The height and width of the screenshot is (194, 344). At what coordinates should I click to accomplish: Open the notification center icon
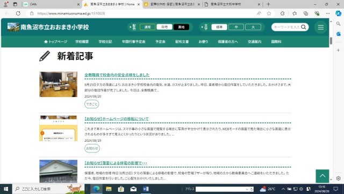pos(335,189)
